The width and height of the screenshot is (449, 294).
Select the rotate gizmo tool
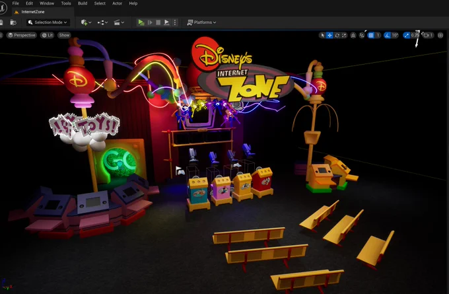point(337,35)
